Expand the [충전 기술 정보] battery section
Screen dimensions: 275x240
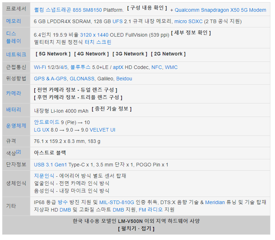coord(112,109)
